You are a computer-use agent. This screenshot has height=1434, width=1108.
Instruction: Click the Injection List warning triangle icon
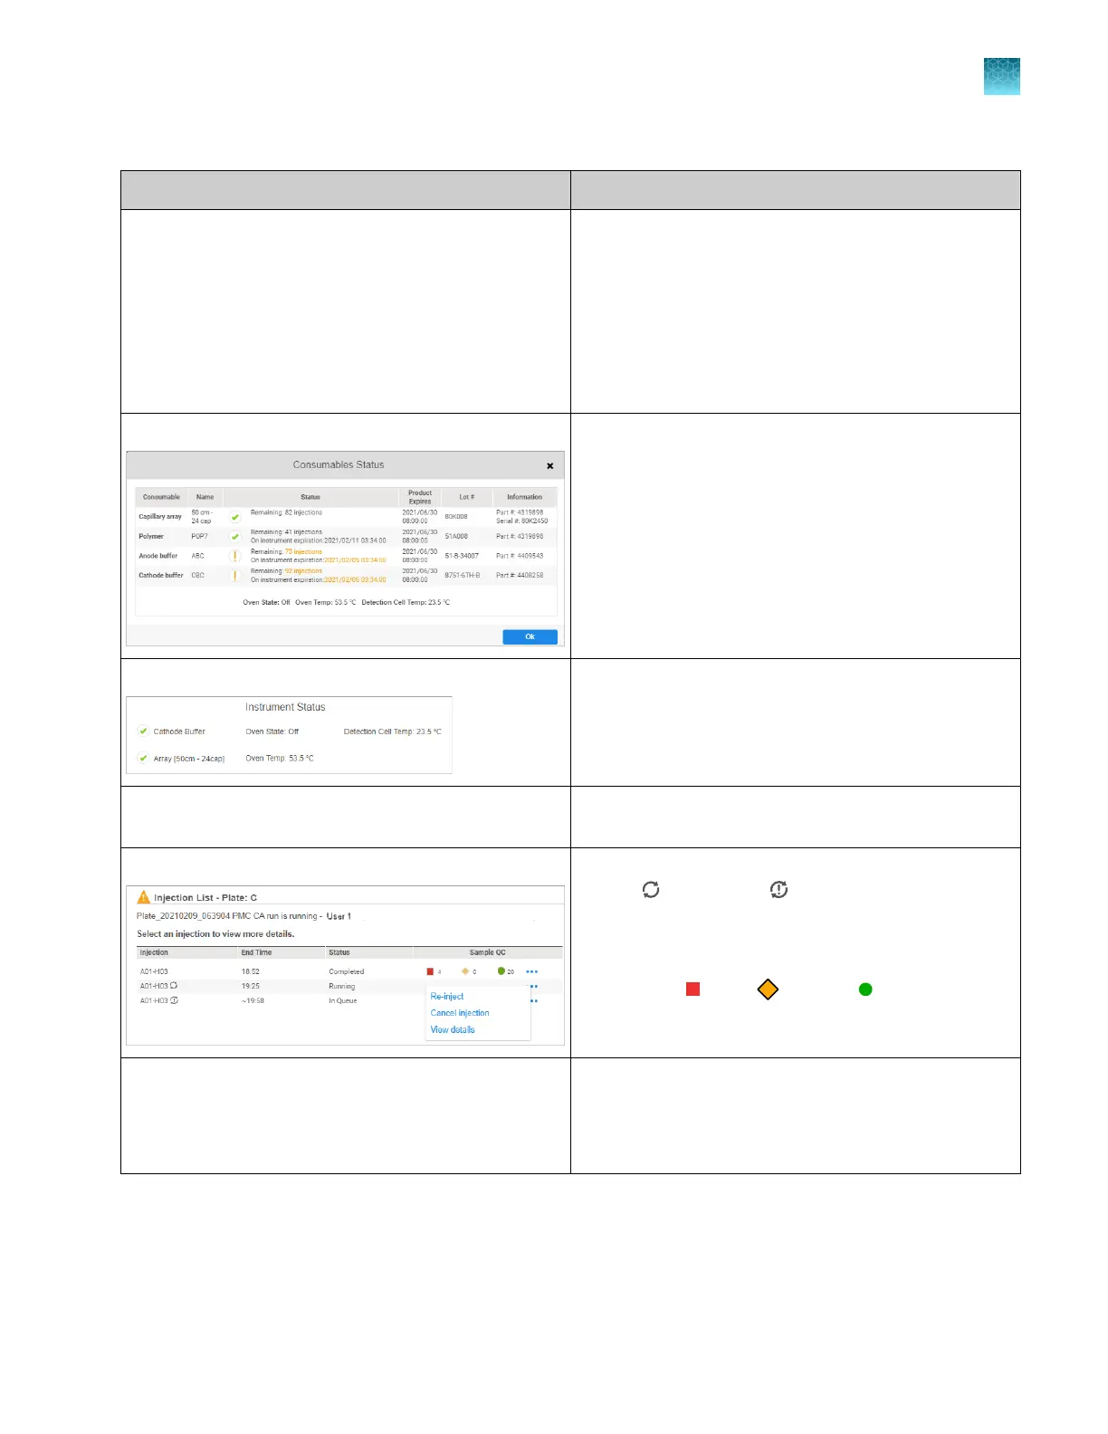tap(143, 897)
